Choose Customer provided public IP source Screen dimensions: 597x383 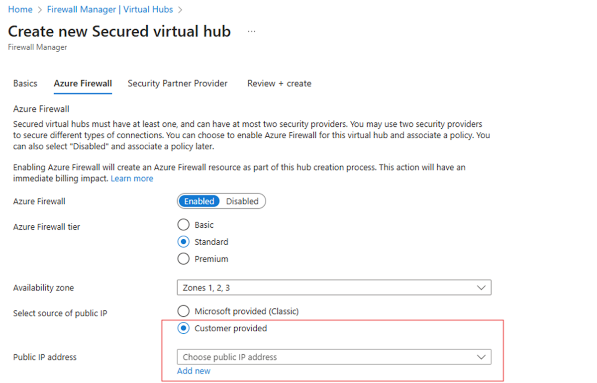pyautogui.click(x=183, y=328)
